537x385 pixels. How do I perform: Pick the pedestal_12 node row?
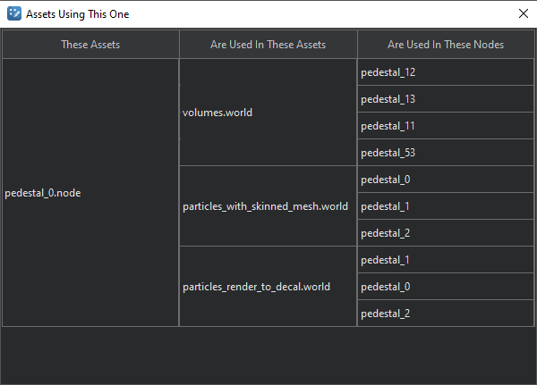coord(388,72)
